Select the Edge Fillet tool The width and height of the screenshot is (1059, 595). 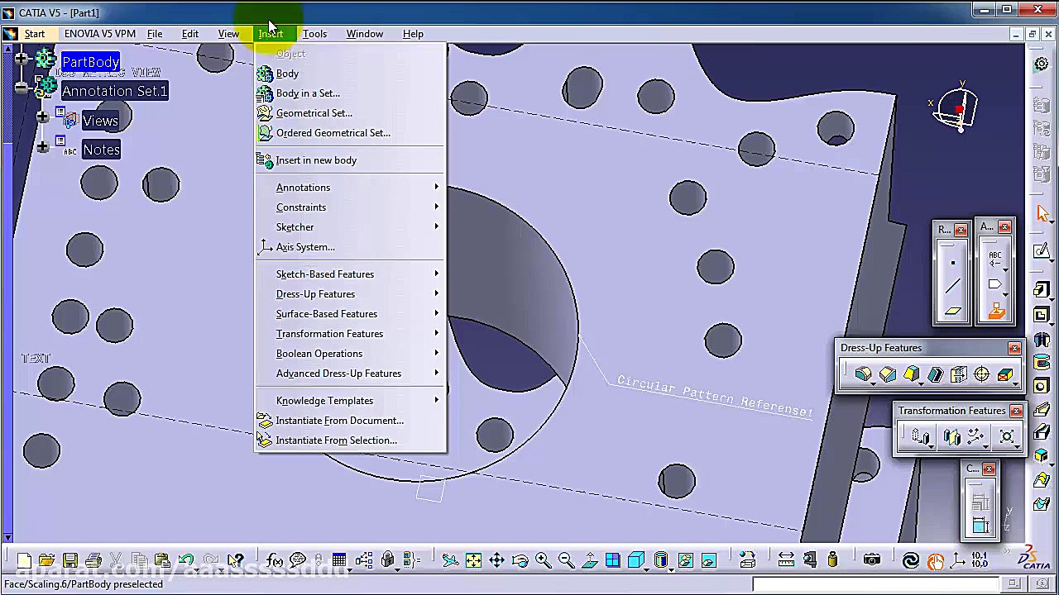[862, 374]
